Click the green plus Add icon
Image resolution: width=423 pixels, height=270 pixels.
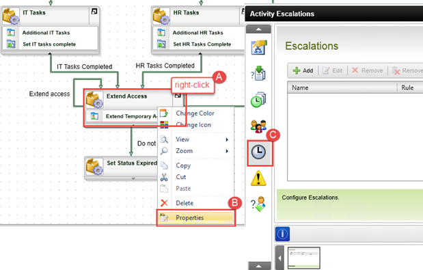coord(297,70)
